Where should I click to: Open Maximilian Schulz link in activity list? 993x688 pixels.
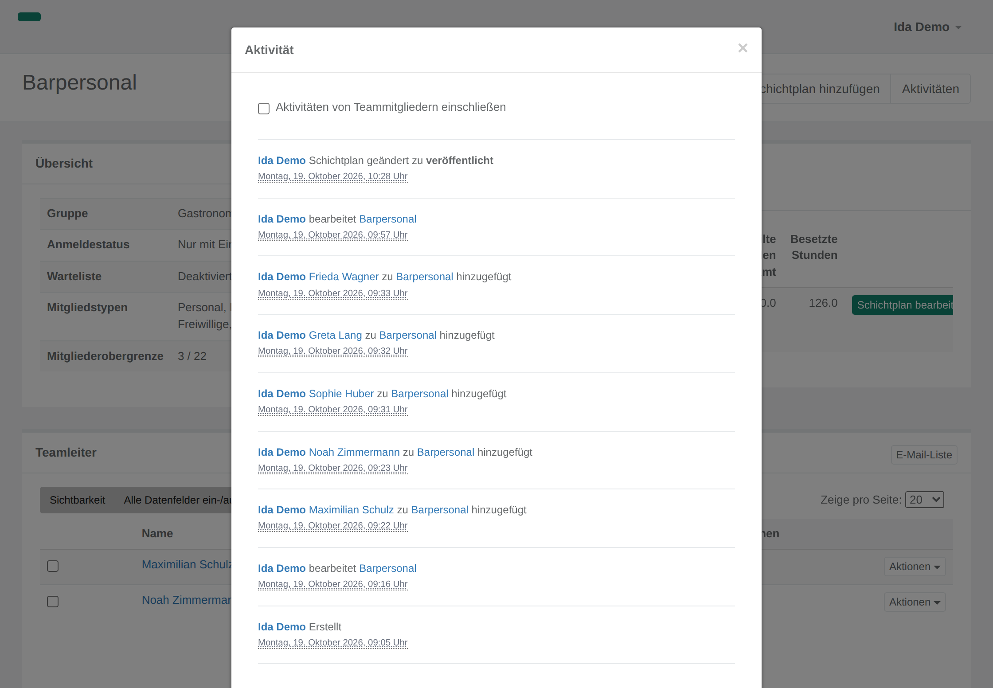(x=351, y=510)
